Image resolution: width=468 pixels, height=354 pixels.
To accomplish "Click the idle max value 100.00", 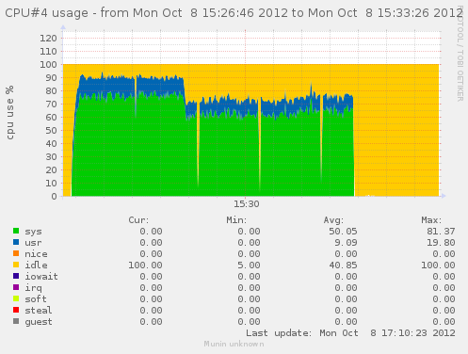I will 438,265.
